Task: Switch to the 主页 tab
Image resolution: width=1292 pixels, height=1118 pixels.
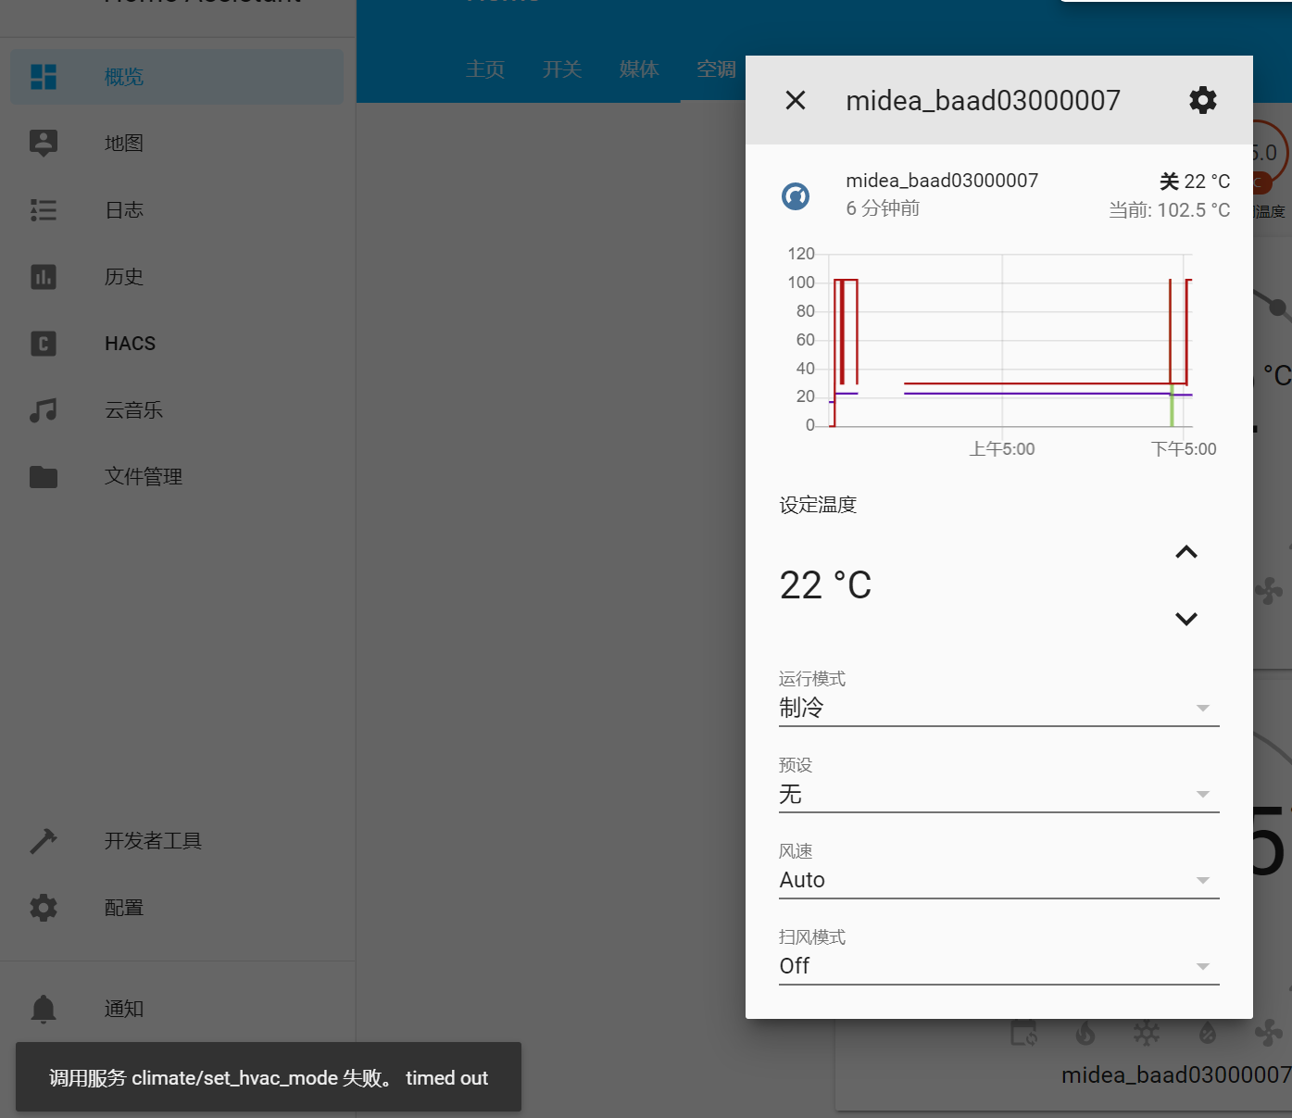Action: pos(485,69)
